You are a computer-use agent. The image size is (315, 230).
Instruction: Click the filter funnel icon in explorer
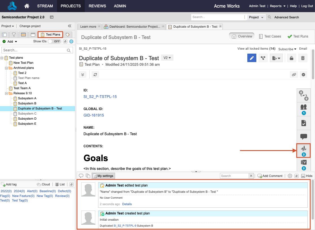[x=14, y=35]
